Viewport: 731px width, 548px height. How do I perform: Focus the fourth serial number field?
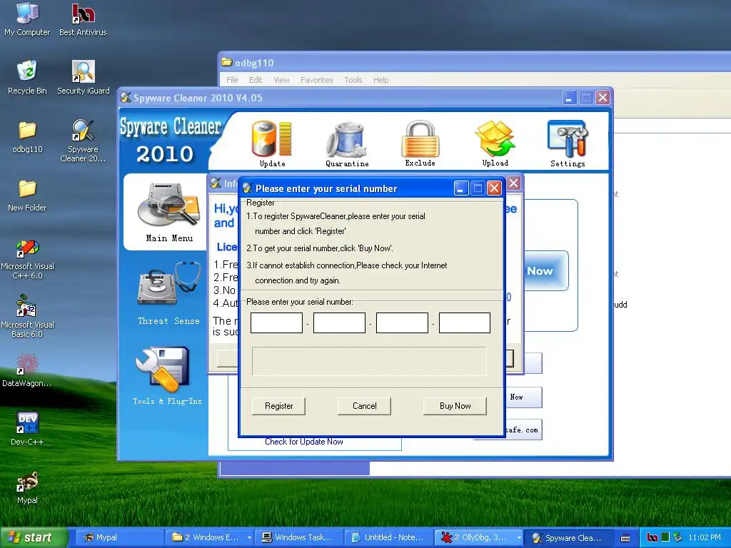point(464,323)
